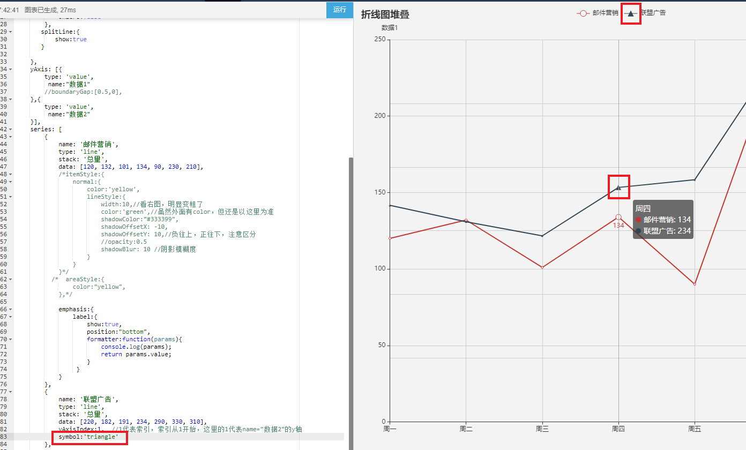Click the dark line point at 周五
This screenshot has height=450, width=746.
point(695,179)
